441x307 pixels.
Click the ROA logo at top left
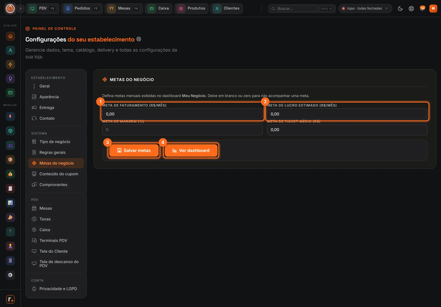pos(10,9)
